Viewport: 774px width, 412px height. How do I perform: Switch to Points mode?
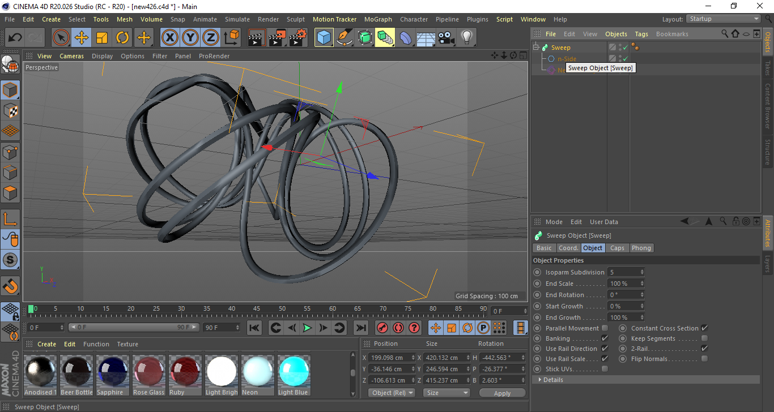(x=10, y=152)
